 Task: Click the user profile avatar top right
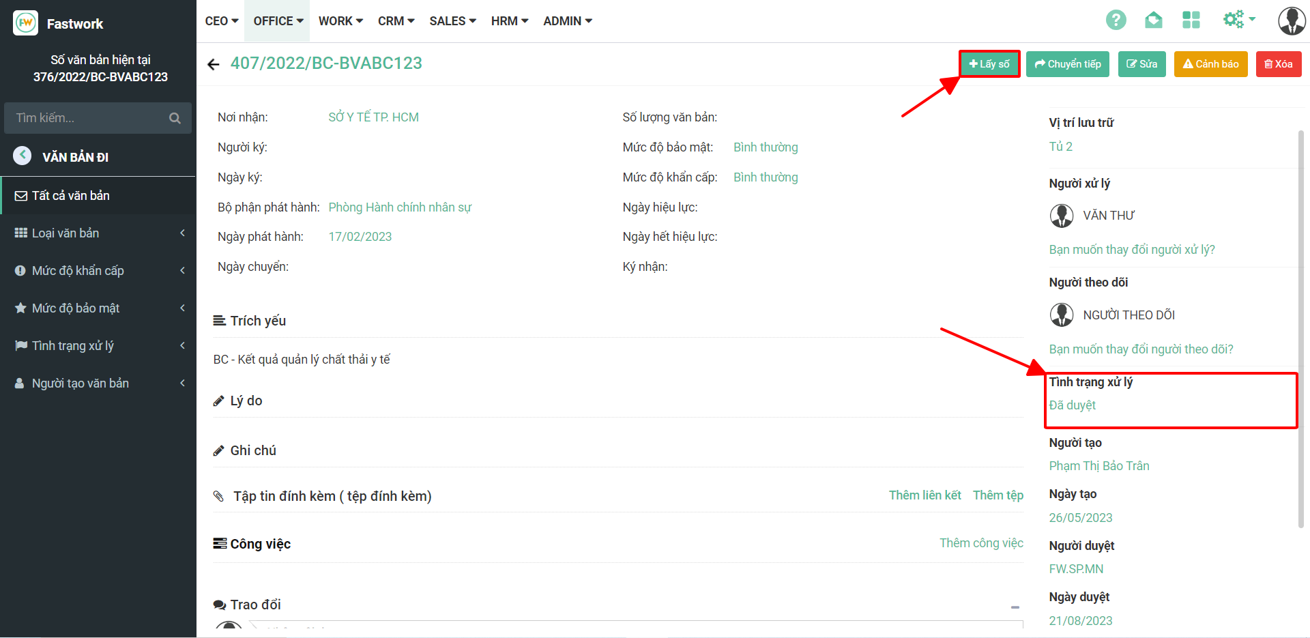[x=1291, y=20]
